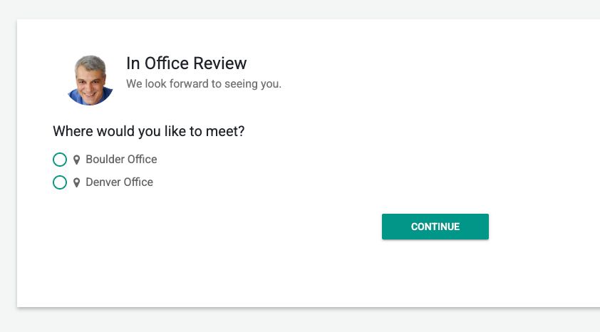Viewport: 600px width, 332px height.
Task: Click the map pin icon beside Denver Office
Action: [x=76, y=183]
